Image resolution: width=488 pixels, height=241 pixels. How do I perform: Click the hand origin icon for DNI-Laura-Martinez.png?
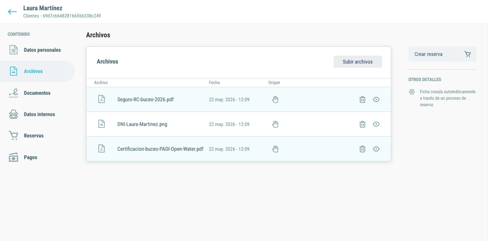[275, 124]
